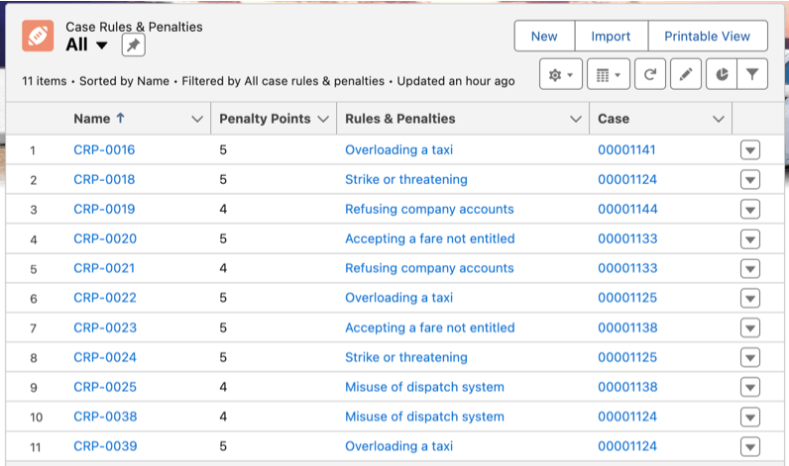
Task: Click the Import button
Action: (x=611, y=36)
